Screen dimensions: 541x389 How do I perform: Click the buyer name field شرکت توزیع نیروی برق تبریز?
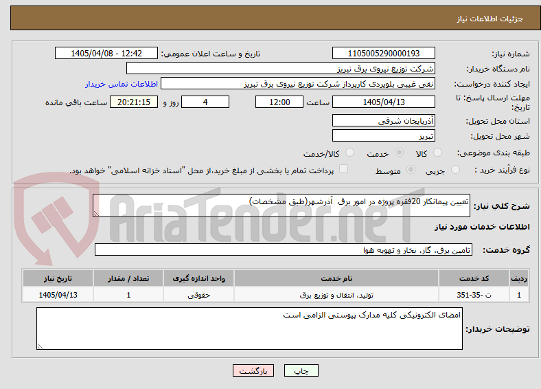pos(281,69)
